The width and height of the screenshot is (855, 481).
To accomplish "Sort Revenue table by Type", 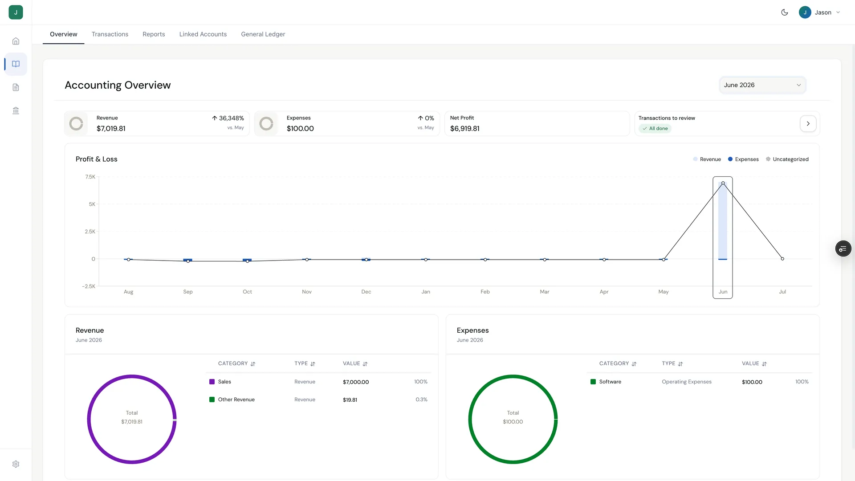I will tap(305, 364).
